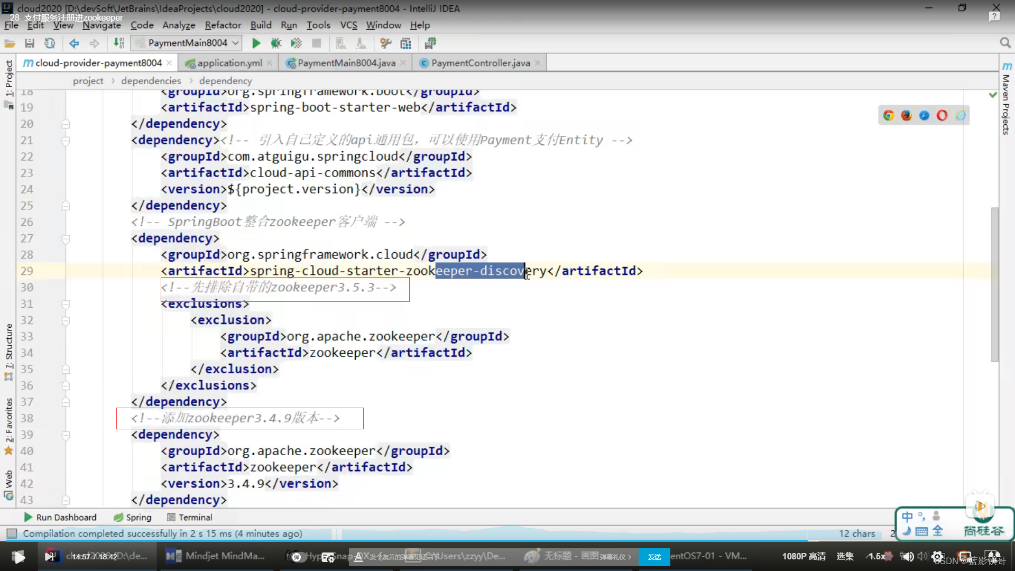Run PaymentMain8004 with the green play icon
The image size is (1015, 571).
pyautogui.click(x=256, y=43)
